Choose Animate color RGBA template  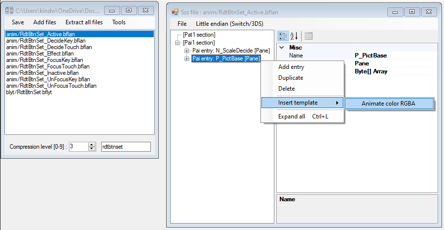click(x=388, y=104)
